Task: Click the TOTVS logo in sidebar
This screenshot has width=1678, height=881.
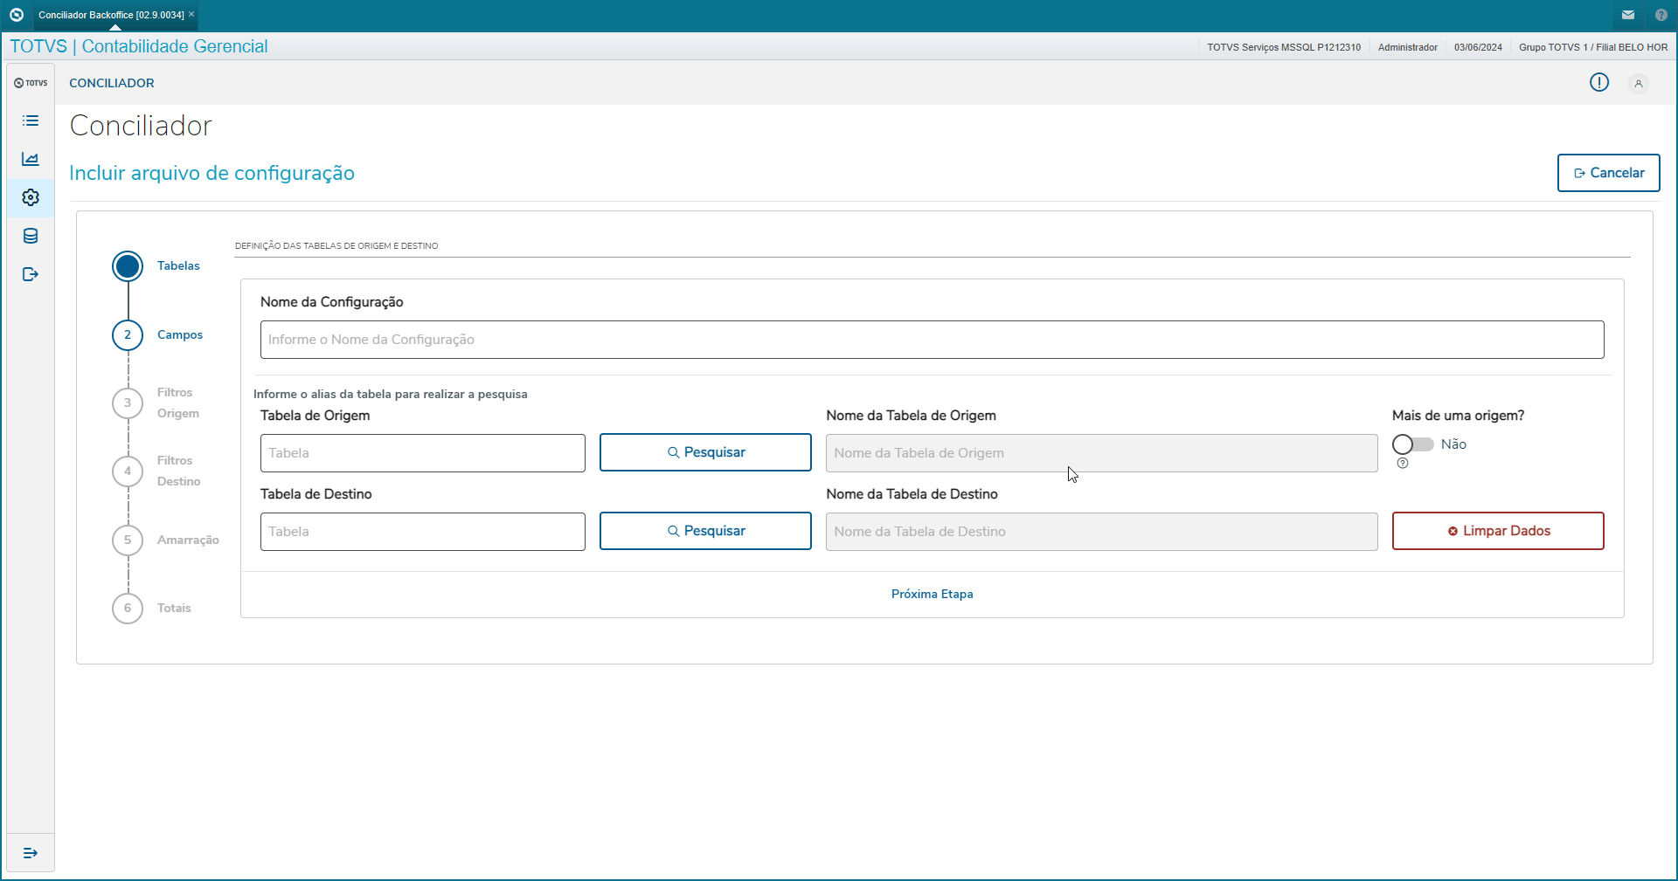Action: point(31,83)
